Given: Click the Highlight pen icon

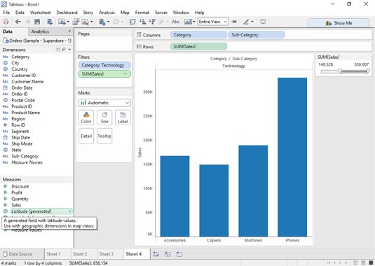Looking at the screenshot, I should click(246, 22).
